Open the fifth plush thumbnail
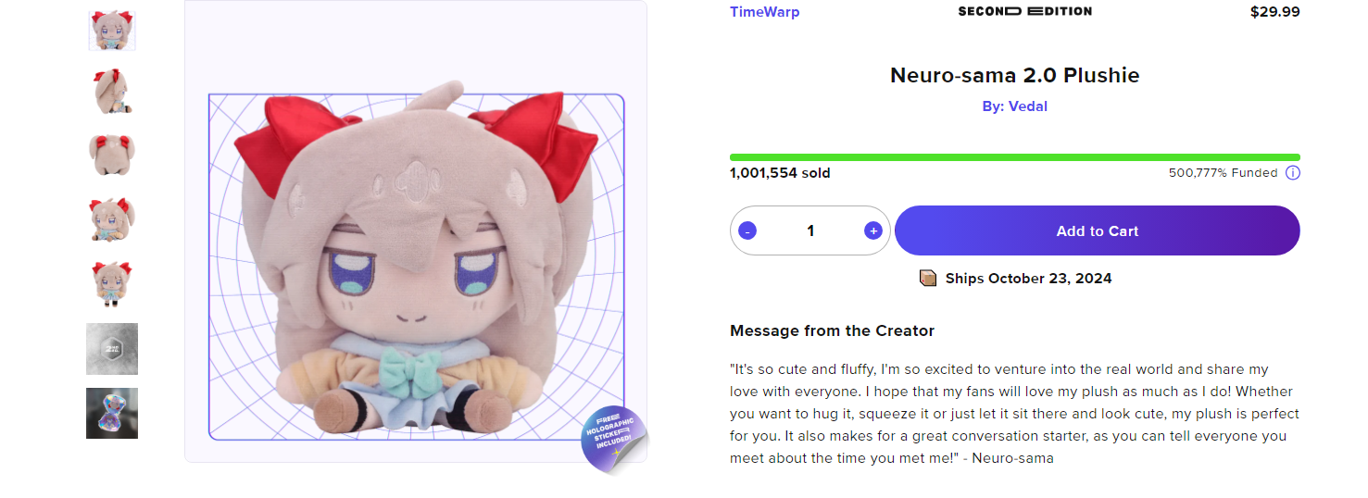Viewport: 1368px width, 498px height. click(x=112, y=283)
